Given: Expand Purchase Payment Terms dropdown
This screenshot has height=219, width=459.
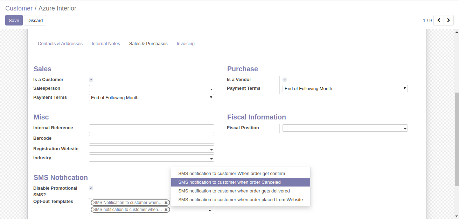Looking at the screenshot, I should 345,89.
